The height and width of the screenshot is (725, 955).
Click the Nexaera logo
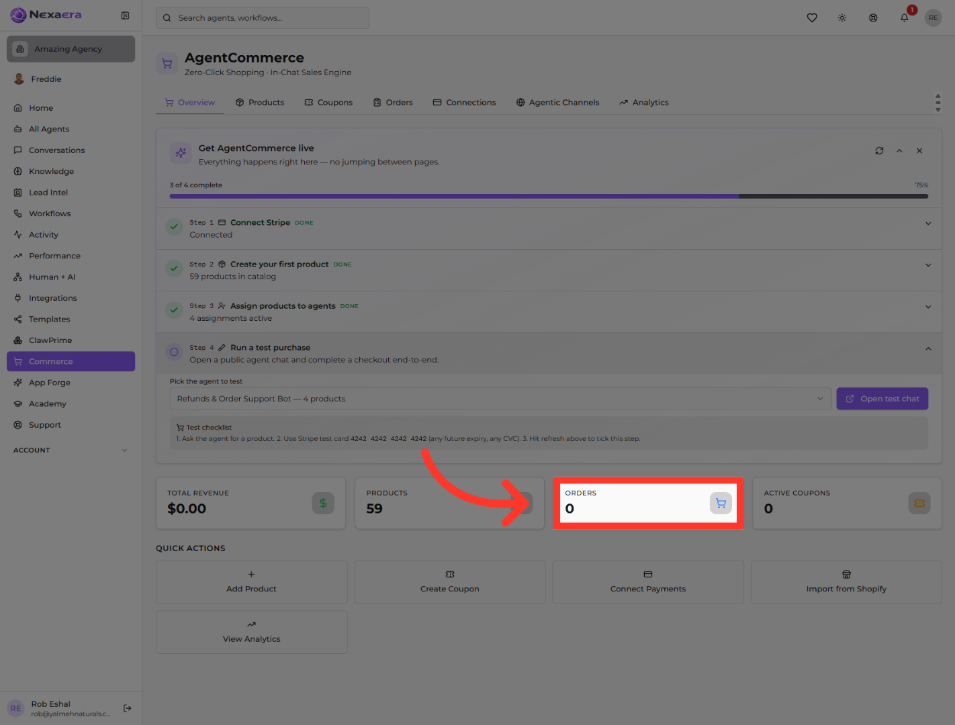pos(46,15)
